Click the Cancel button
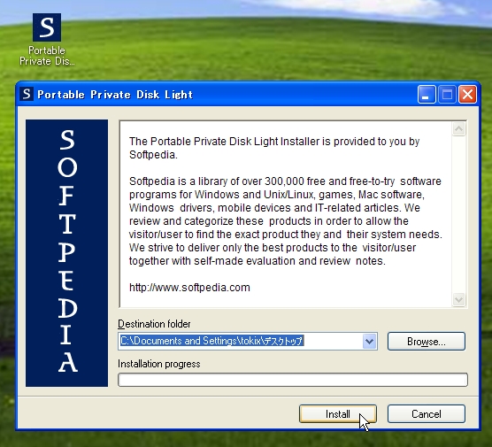Screen dimensions: 492x447 [427, 414]
